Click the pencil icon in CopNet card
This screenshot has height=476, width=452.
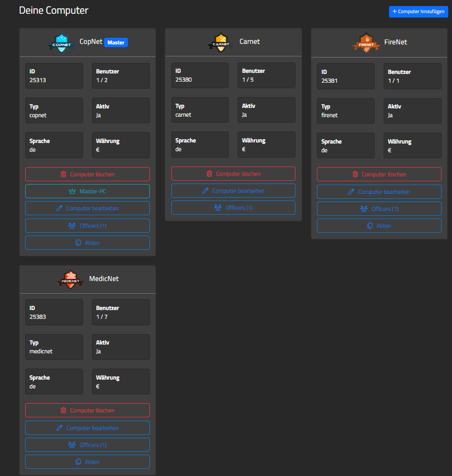point(60,208)
